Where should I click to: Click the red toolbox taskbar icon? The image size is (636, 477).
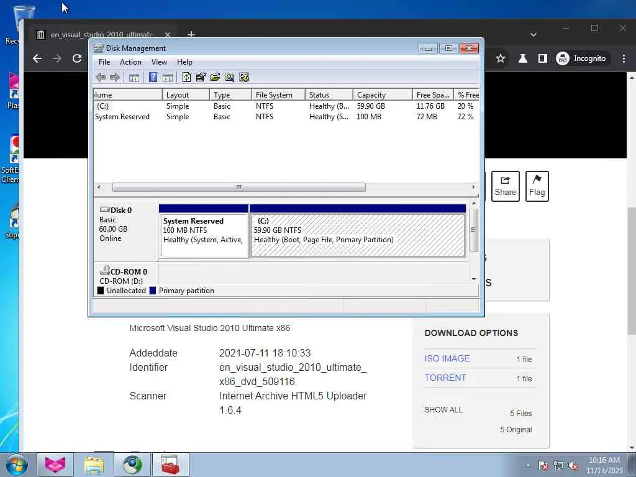(x=170, y=465)
